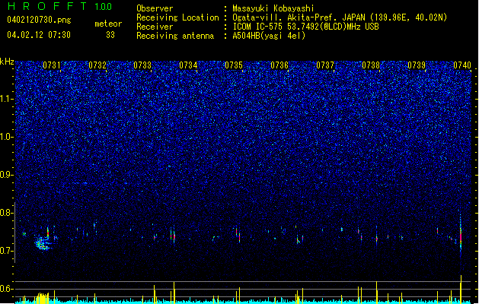Select the file name 0402120730.png
This screenshot has width=479, height=304.
[x=39, y=20]
